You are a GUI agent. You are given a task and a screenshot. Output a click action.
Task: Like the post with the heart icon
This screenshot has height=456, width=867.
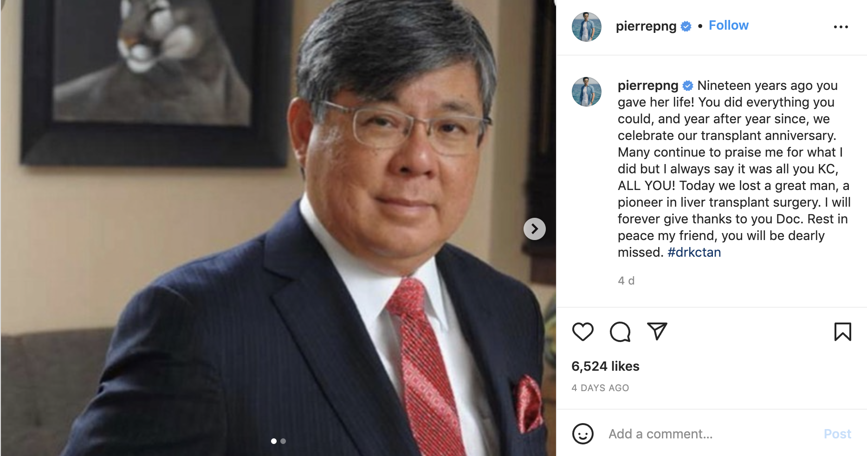582,332
